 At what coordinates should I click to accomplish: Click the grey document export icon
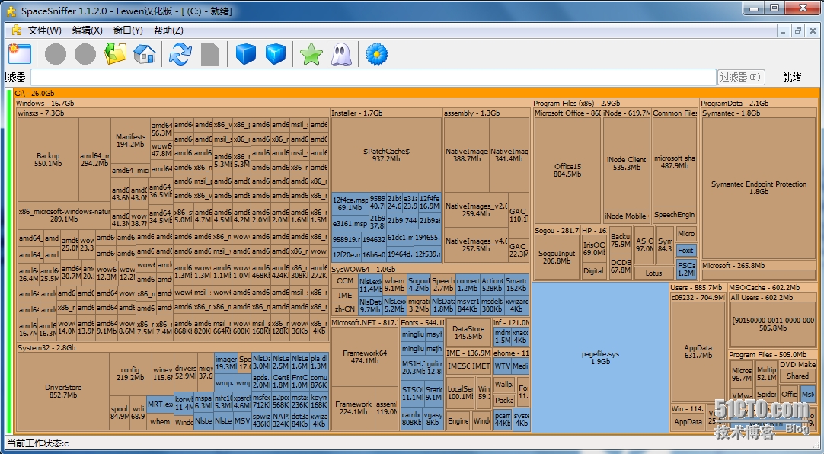click(210, 54)
